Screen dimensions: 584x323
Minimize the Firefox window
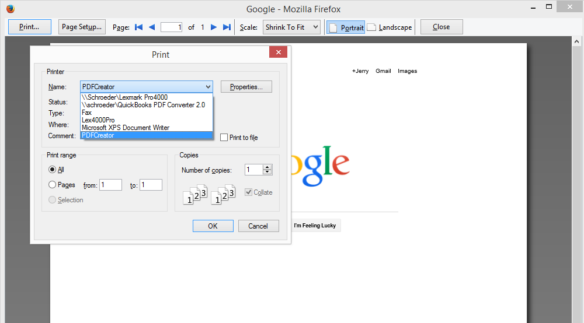533,7
